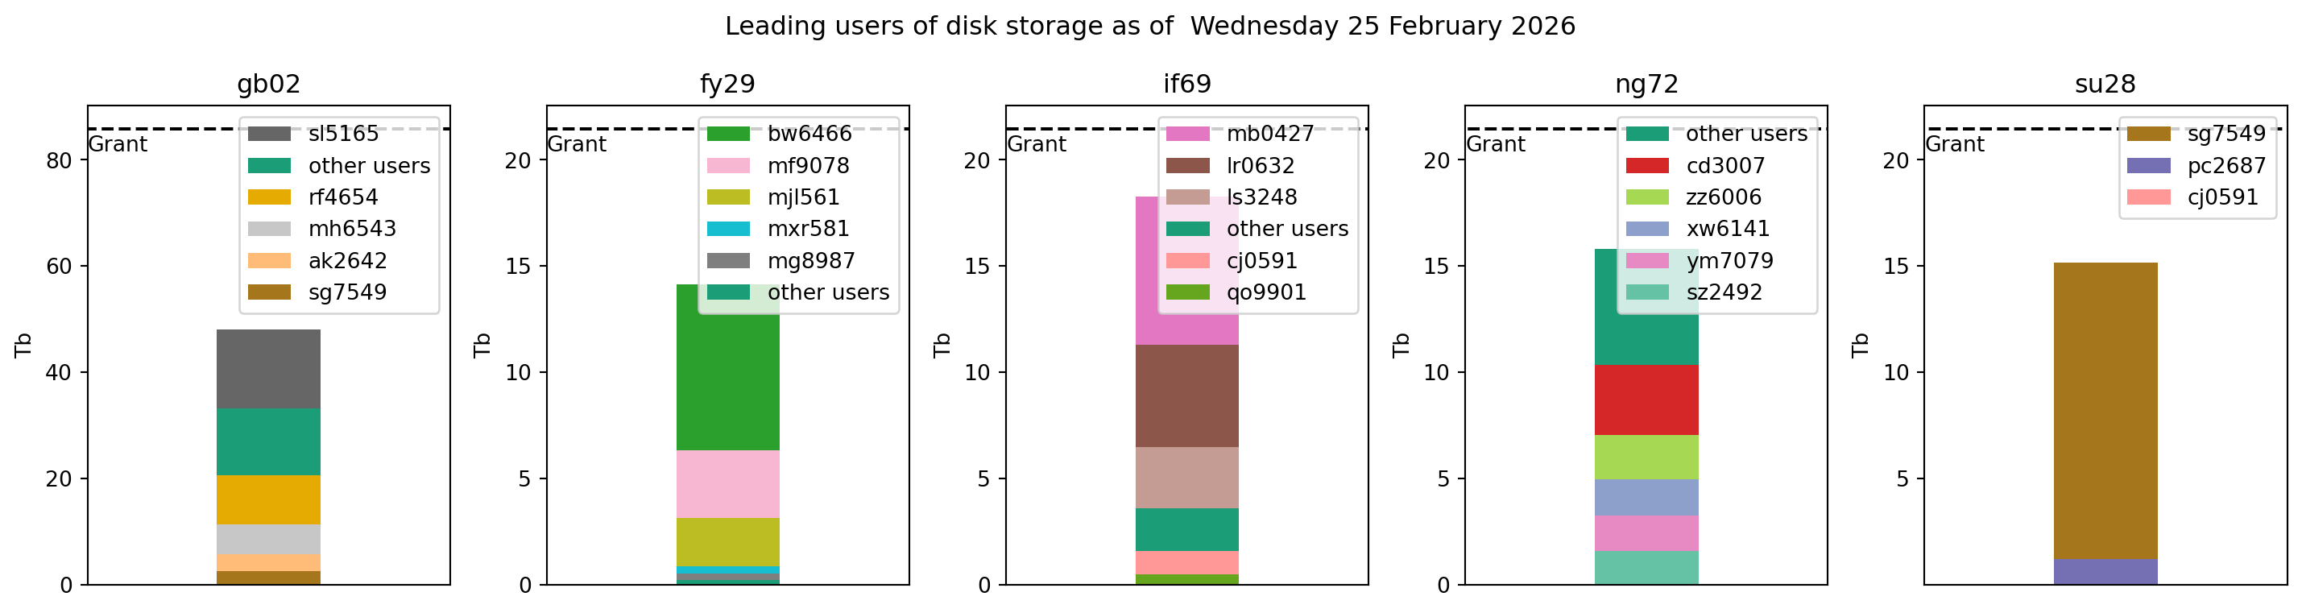Click the pc2687 purple legend swatch
Screen dimensions: 2302x613
pyautogui.click(x=2148, y=165)
